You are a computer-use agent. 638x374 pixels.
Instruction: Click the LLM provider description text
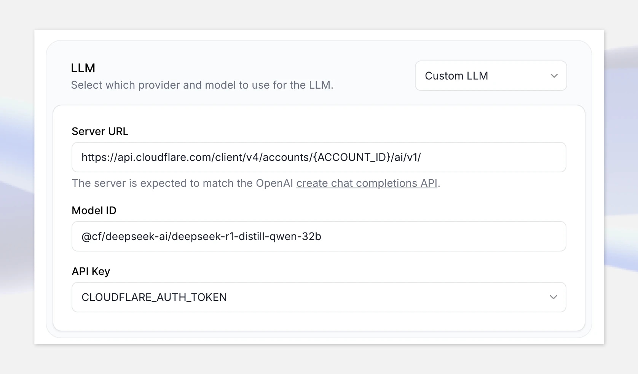(x=203, y=85)
